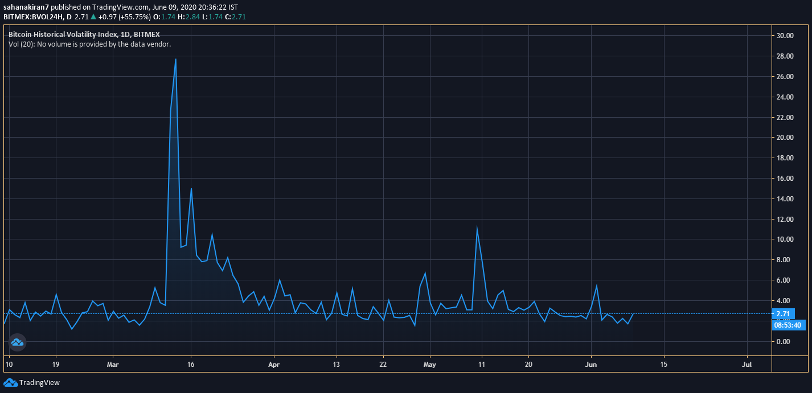This screenshot has height=393, width=812.
Task: Click the date label 19 on the time axis
Action: [55, 364]
